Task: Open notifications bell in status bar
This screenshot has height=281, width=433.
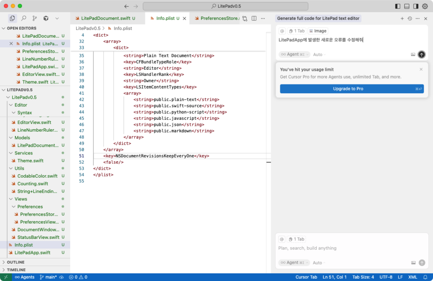Action: pyautogui.click(x=425, y=277)
